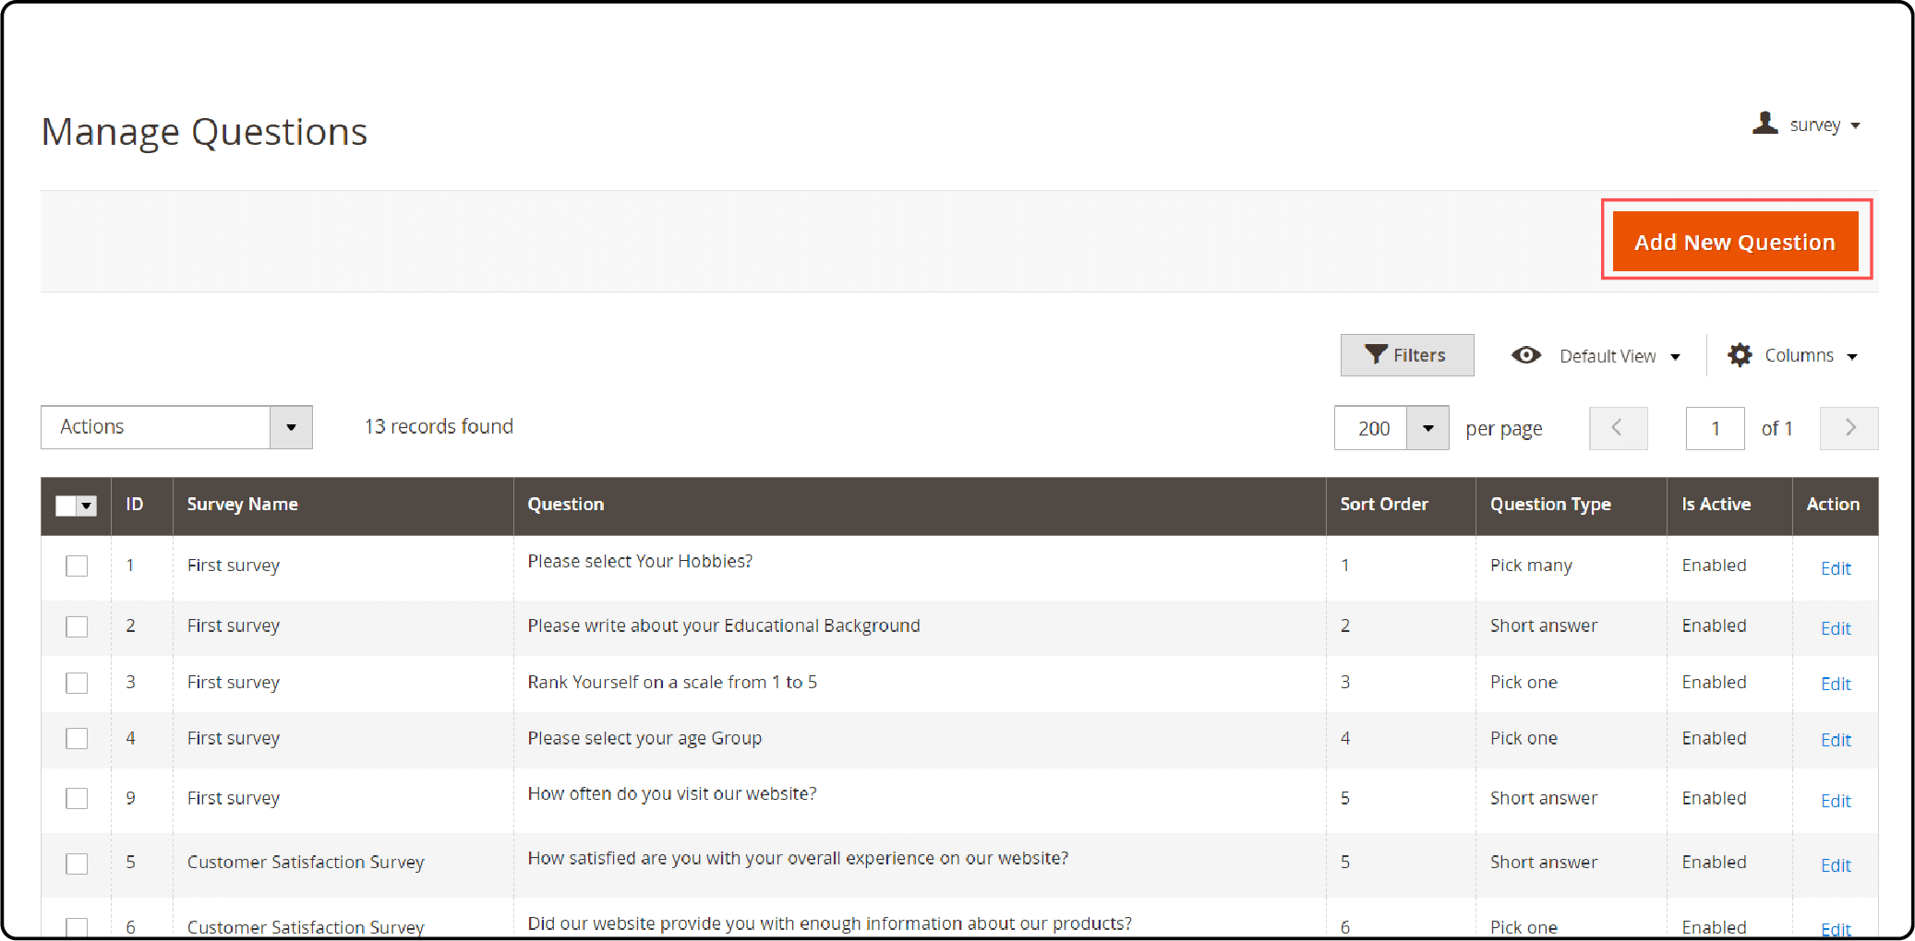Click 'How often do you visit our website?' text
The image size is (1915, 941).
coord(672,793)
